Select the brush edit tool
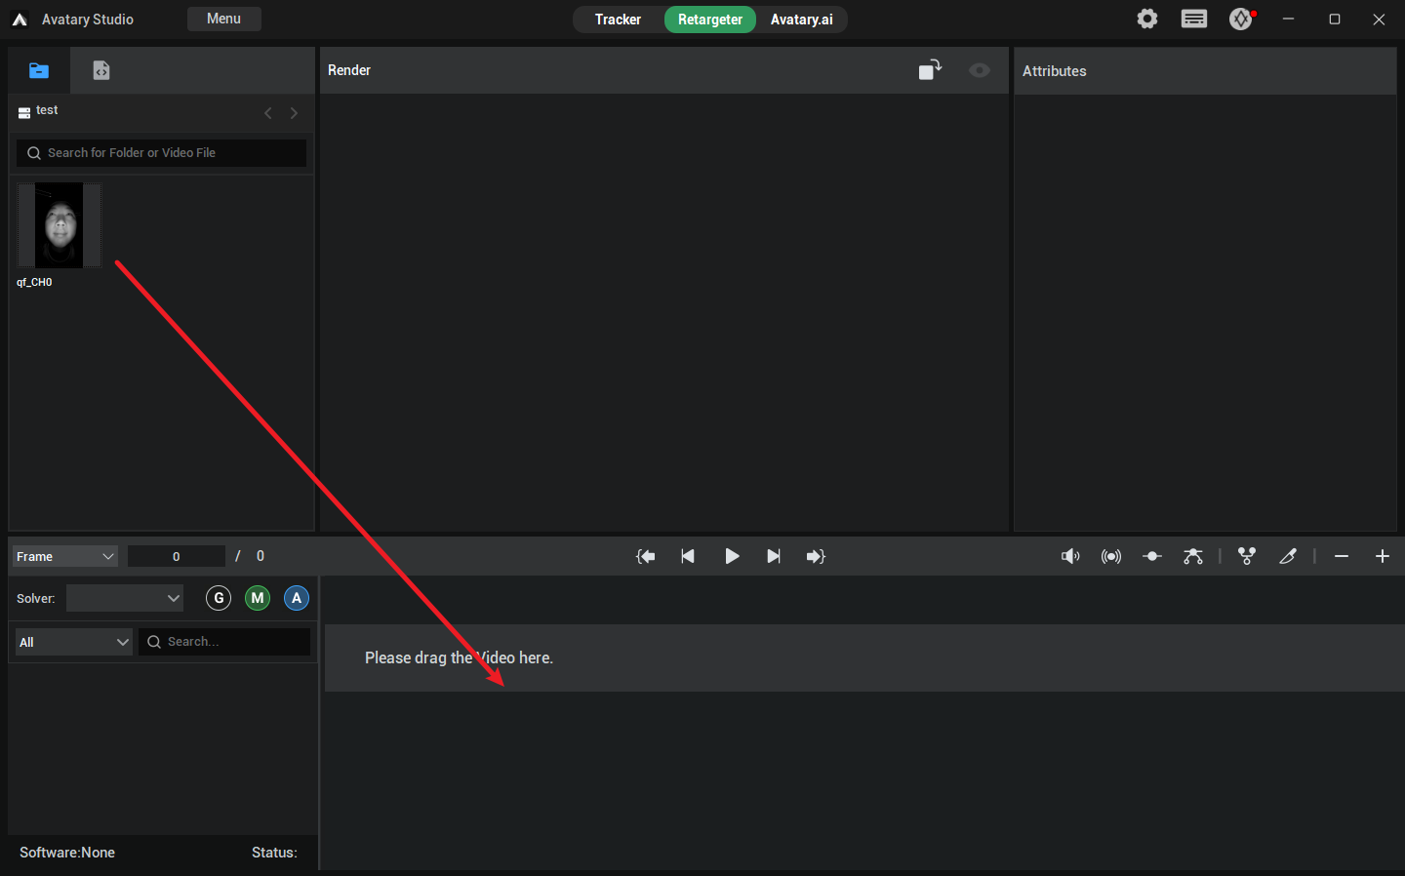 [1288, 556]
